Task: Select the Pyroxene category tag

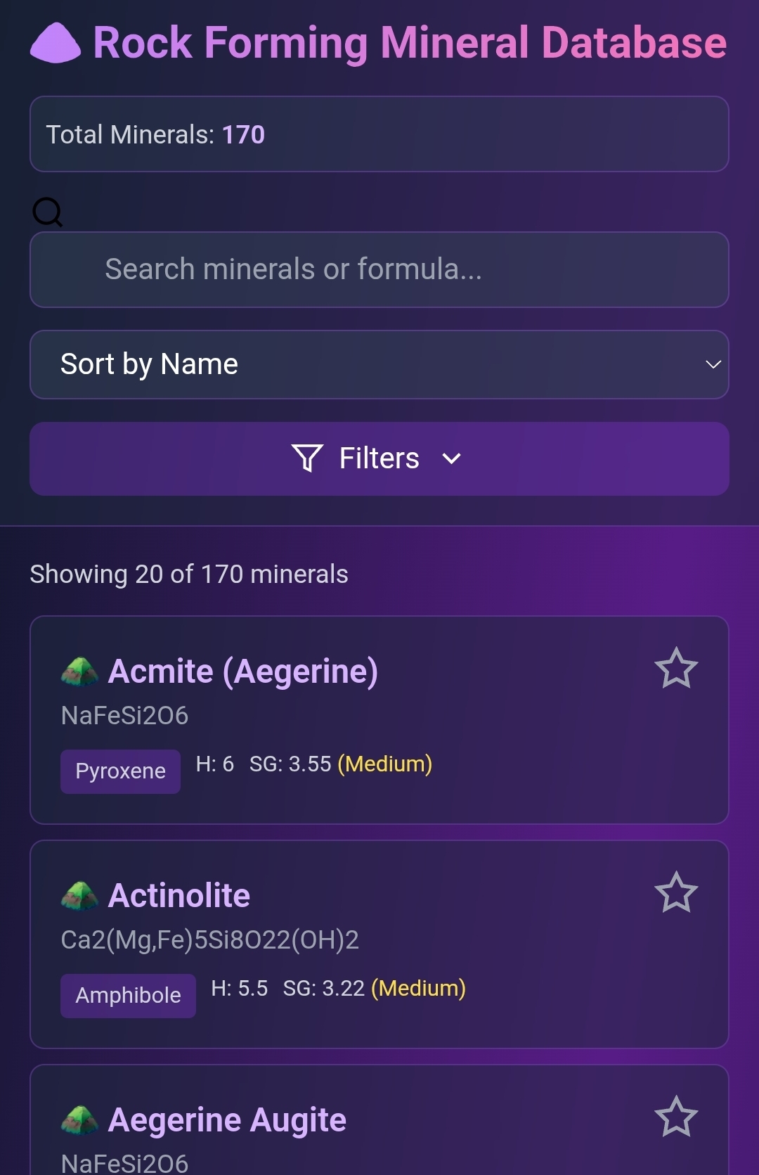Action: point(120,771)
